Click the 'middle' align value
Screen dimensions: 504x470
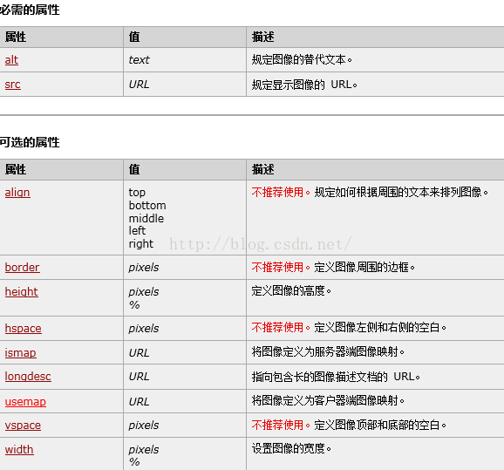click(x=146, y=218)
